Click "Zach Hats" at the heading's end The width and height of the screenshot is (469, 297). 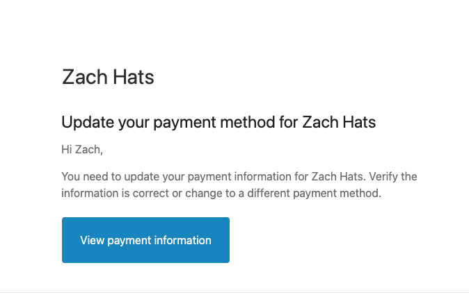[x=339, y=123]
